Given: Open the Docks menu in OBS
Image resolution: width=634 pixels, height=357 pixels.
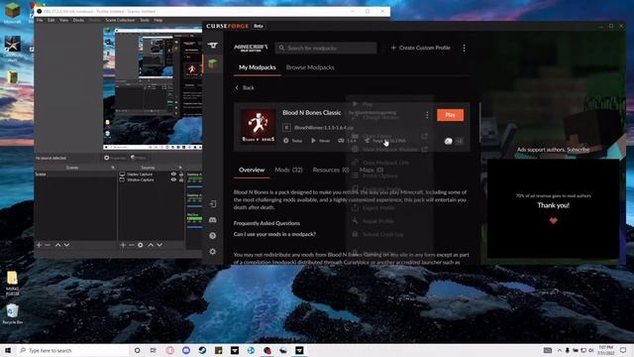Looking at the screenshot, I should pyautogui.click(x=78, y=20).
